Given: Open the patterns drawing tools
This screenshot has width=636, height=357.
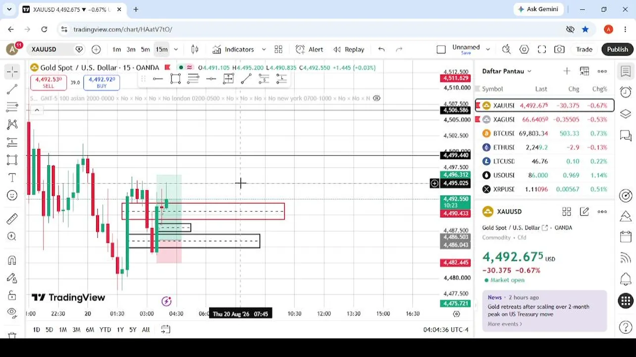Looking at the screenshot, I should (x=12, y=124).
